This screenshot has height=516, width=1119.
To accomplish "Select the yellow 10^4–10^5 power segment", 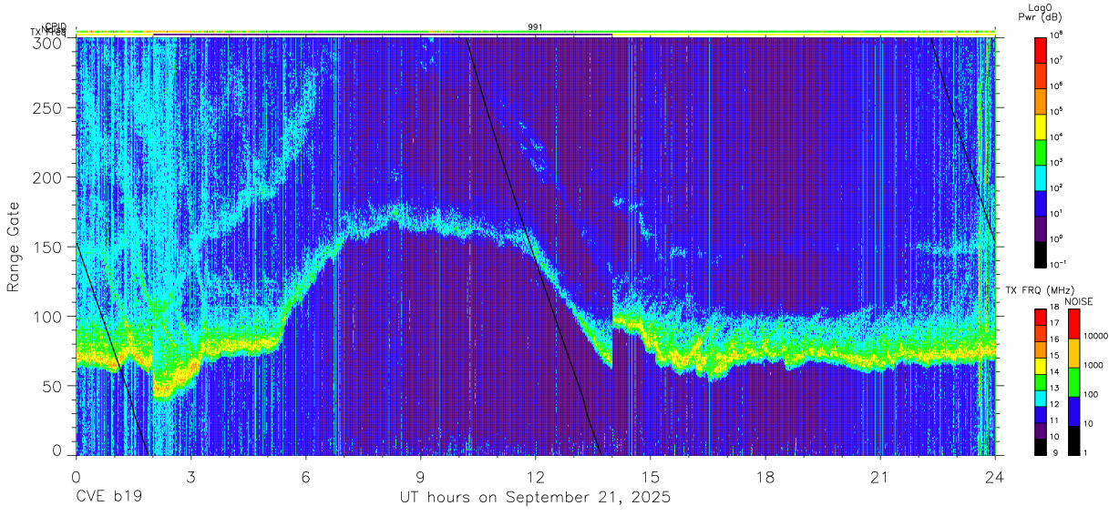I will 1041,126.
